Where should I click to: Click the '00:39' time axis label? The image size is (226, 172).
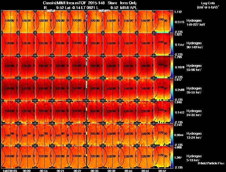coord(111,171)
